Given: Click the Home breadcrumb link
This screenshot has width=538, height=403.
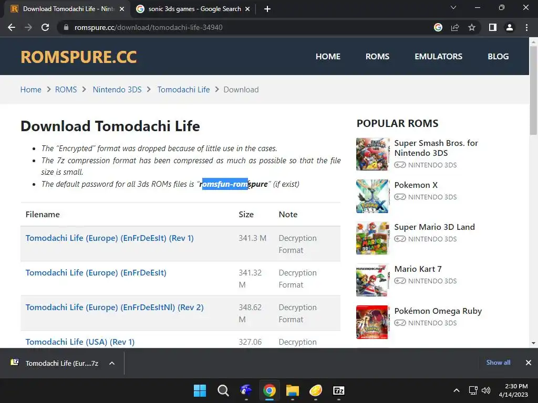Looking at the screenshot, I should [x=31, y=90].
